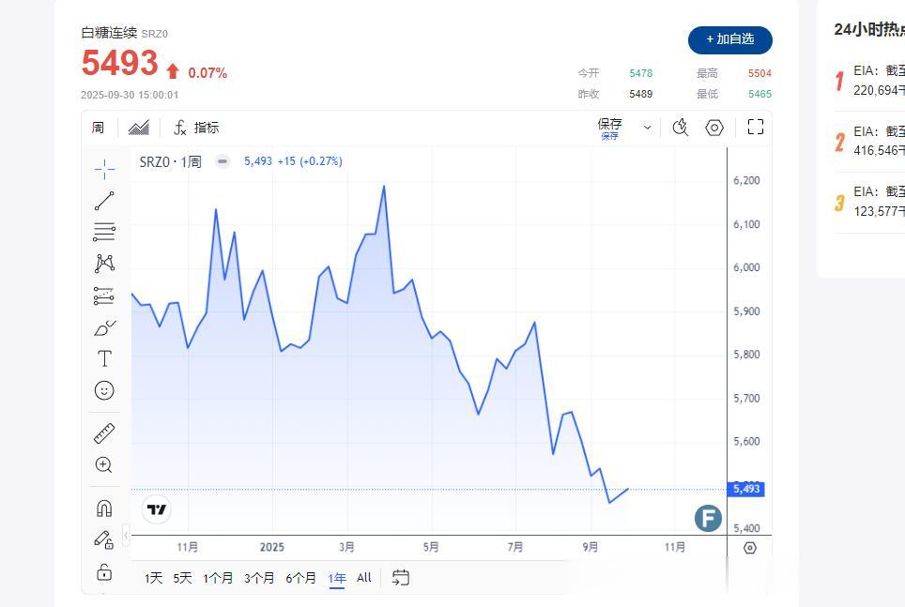Open the emoji icons tool
The width and height of the screenshot is (905, 607).
(104, 390)
